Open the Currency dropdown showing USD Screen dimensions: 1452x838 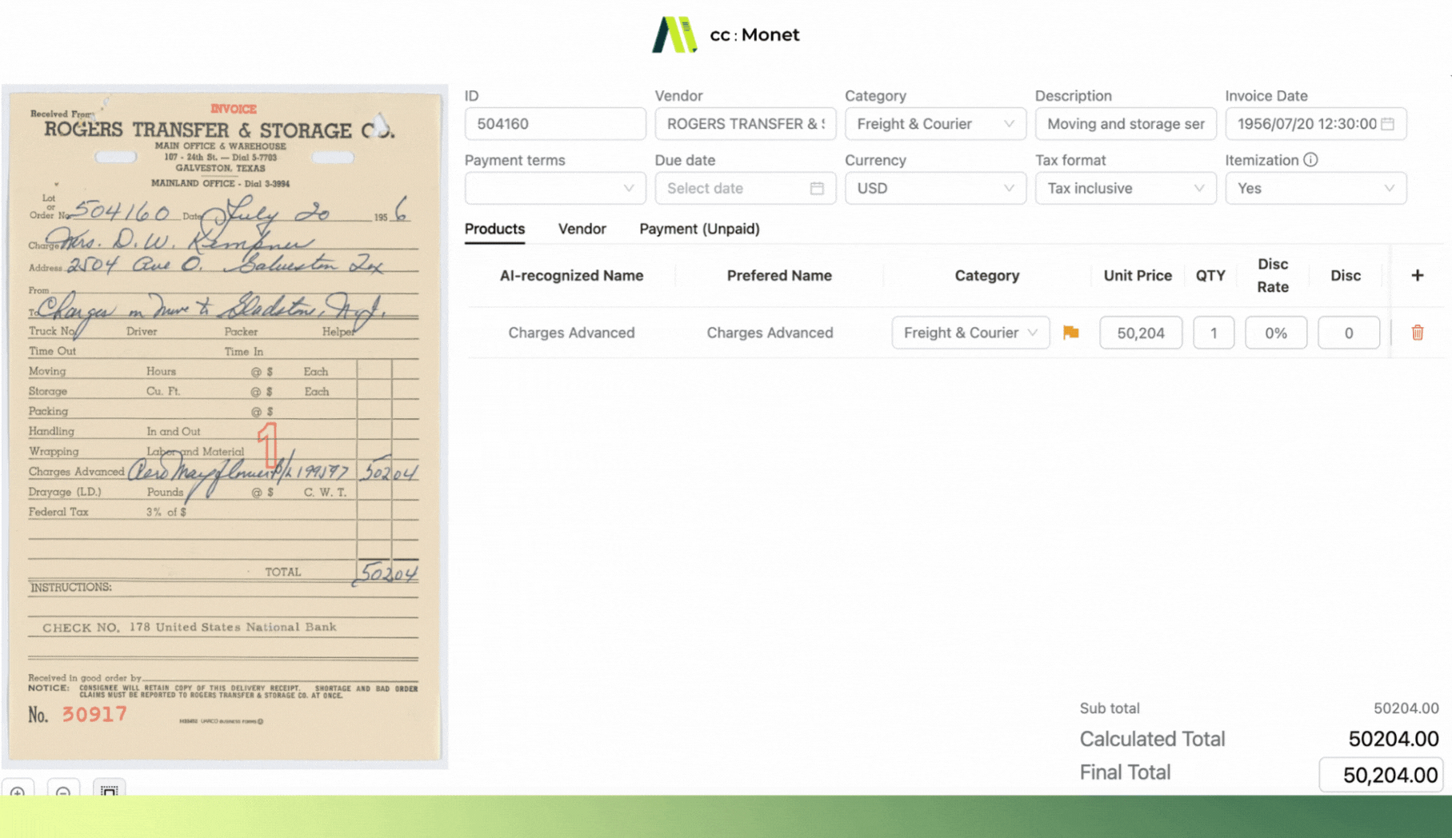pos(935,189)
